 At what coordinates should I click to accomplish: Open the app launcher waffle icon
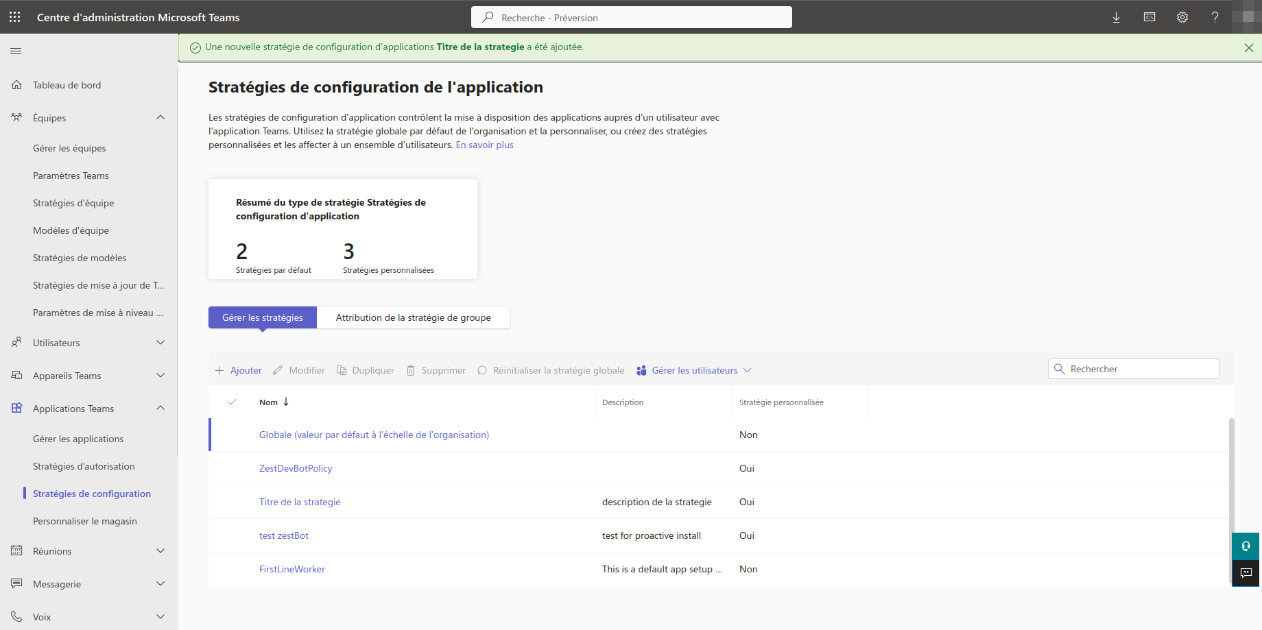[15, 17]
